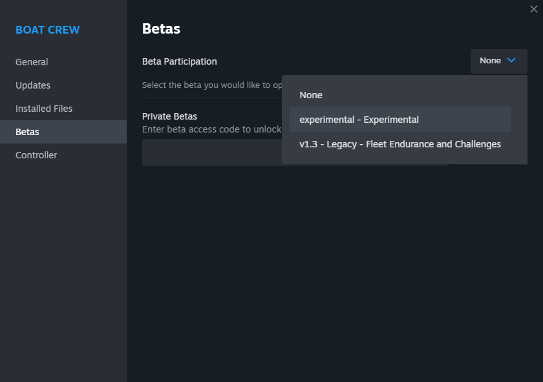Click the Private Betas label
Screen dimensions: 543x382
pos(169,116)
